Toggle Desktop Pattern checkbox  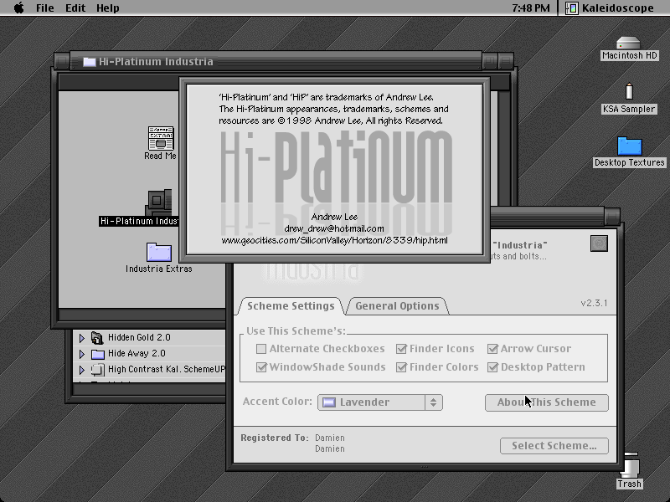point(492,367)
